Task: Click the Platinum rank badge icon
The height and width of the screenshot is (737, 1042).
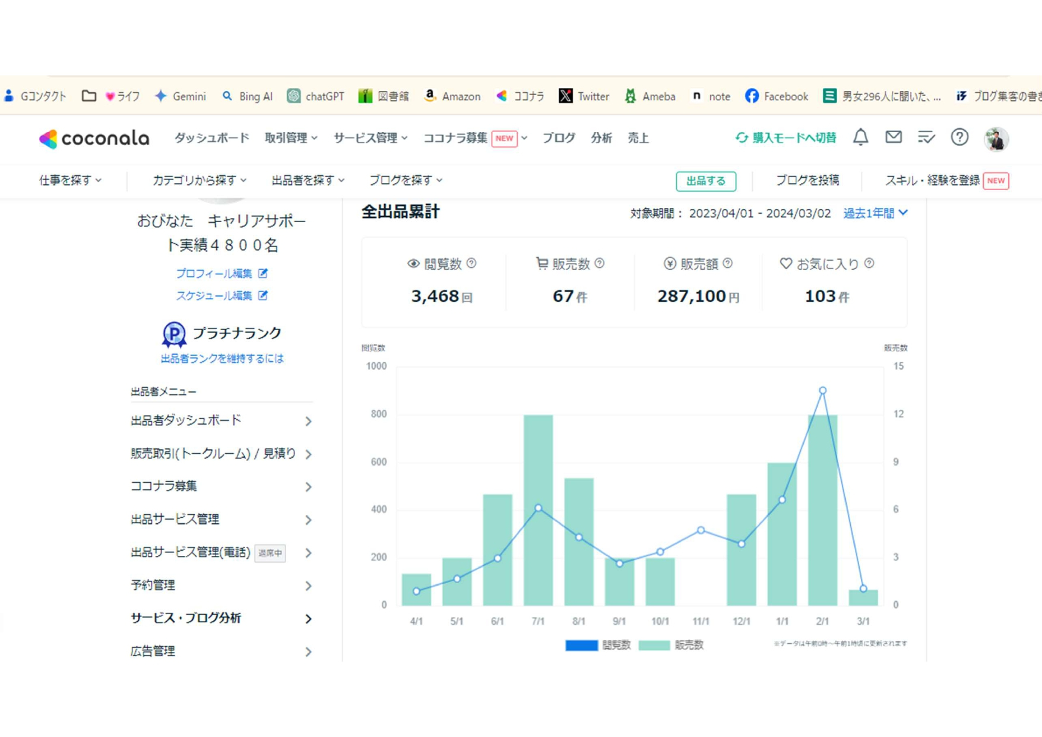Action: tap(174, 334)
